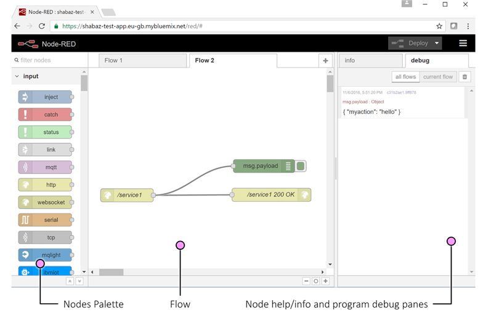
Task: Go back in browser history
Action: coord(17,26)
